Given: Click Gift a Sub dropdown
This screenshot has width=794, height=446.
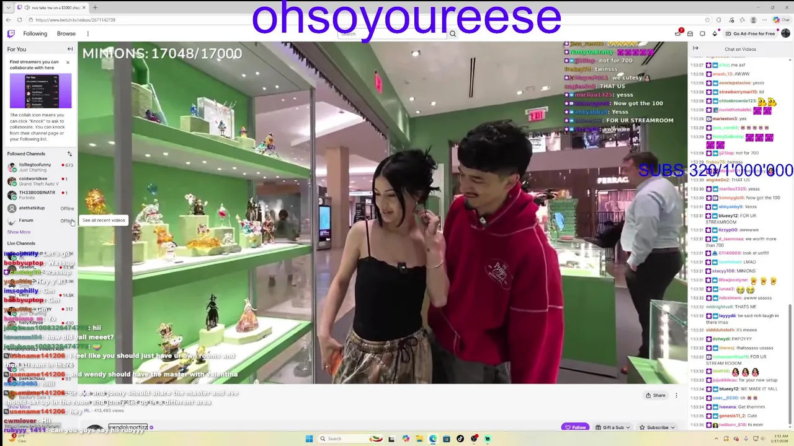Looking at the screenshot, I should point(612,427).
